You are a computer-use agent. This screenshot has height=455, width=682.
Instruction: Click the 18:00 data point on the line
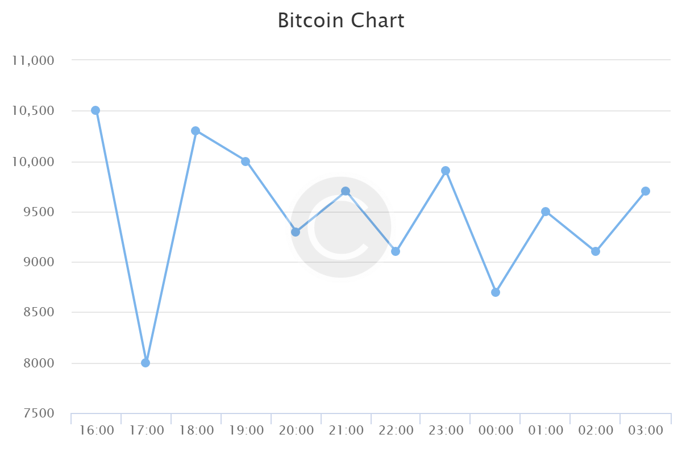pyautogui.click(x=196, y=131)
